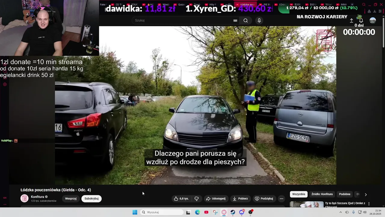Image resolution: width=385 pixels, height=217 pixels.
Task: Open Windows Start menu
Action: (135, 212)
